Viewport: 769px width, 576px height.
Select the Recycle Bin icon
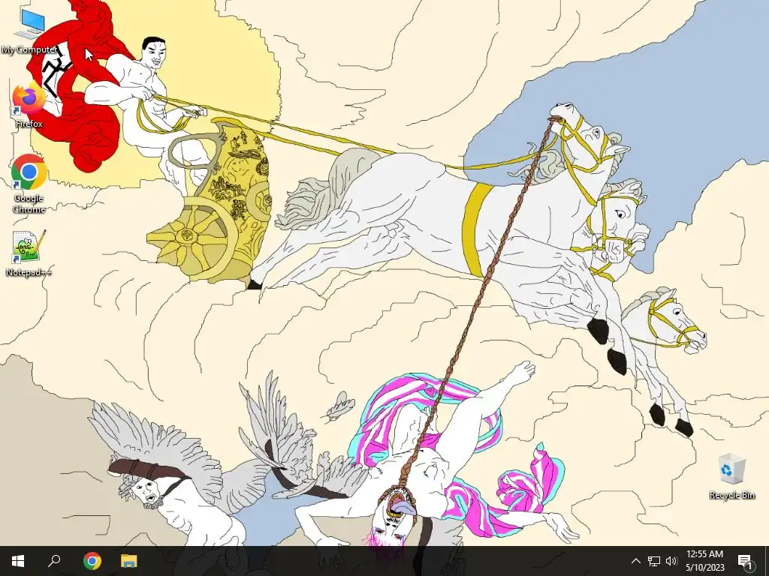pyautogui.click(x=731, y=476)
